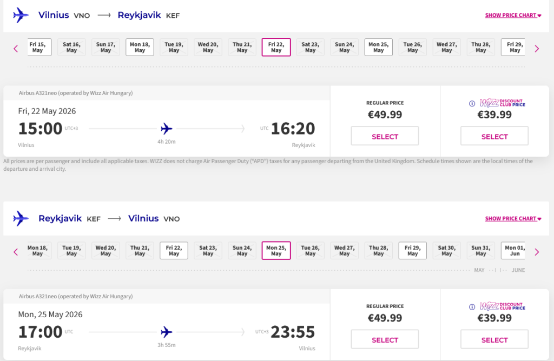Click the plane icon beside Vilnius VNO heading
Screen dimensions: 554x361
tap(21, 15)
